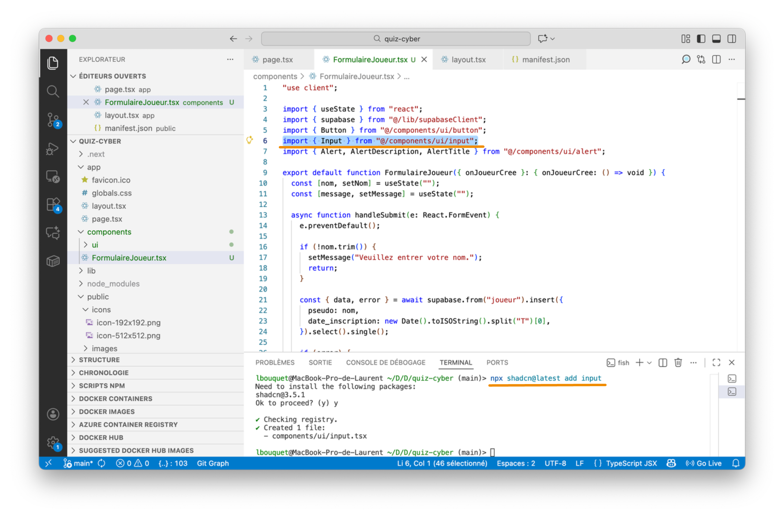The width and height of the screenshot is (784, 519).
Task: Click the quiz-cyber command center search box
Action: pyautogui.click(x=396, y=39)
